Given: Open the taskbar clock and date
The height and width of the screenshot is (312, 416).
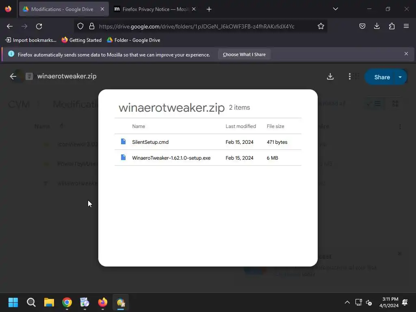Looking at the screenshot, I should [x=389, y=302].
